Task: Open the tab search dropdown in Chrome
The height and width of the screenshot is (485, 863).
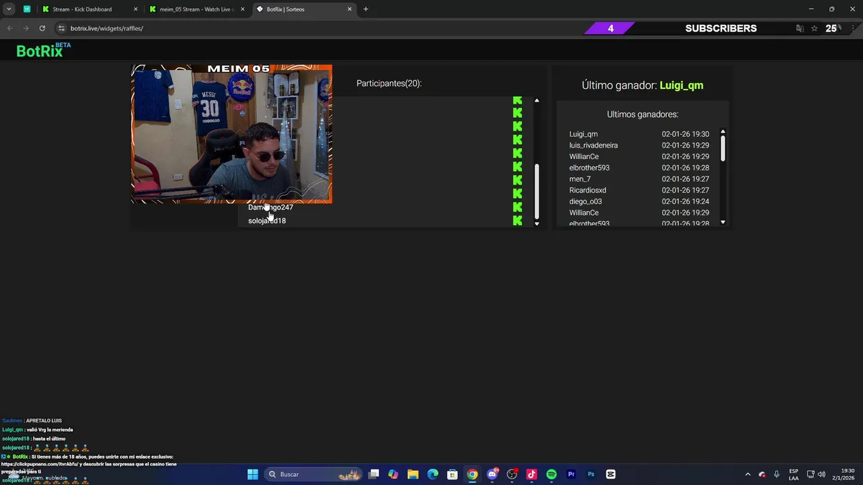Action: (x=9, y=9)
